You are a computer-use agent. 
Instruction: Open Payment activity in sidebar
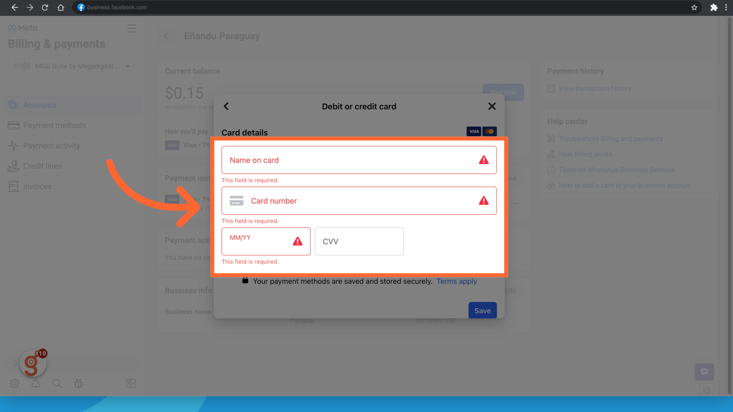52,146
